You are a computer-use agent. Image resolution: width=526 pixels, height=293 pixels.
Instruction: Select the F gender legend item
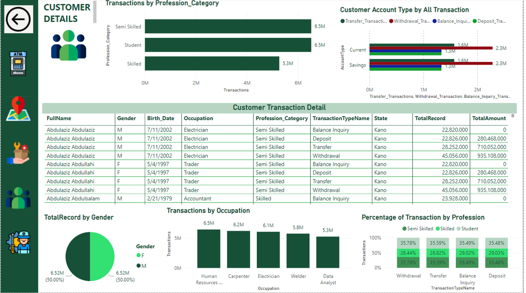[140, 255]
